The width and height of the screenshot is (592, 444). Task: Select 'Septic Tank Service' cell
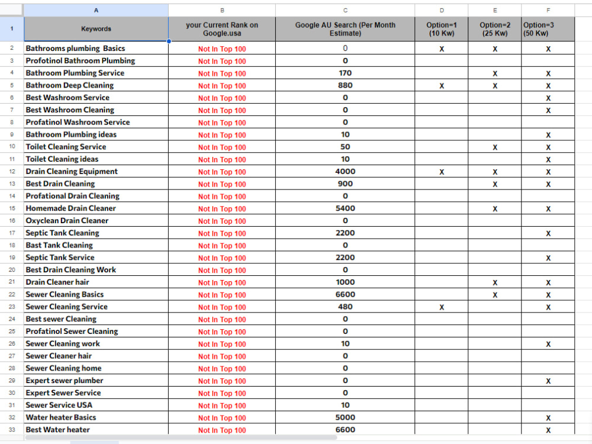pyautogui.click(x=96, y=258)
